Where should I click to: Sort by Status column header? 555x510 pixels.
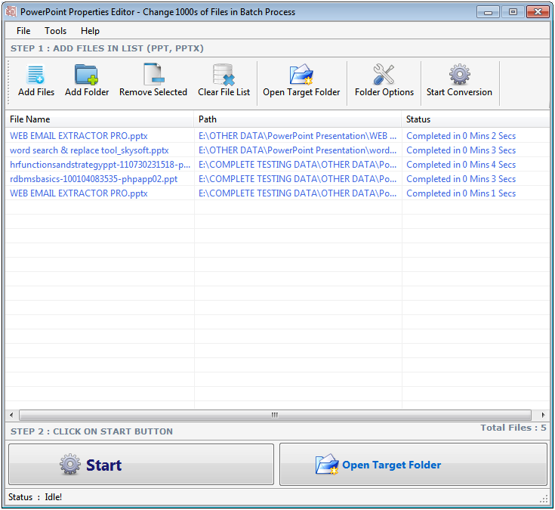pos(476,119)
